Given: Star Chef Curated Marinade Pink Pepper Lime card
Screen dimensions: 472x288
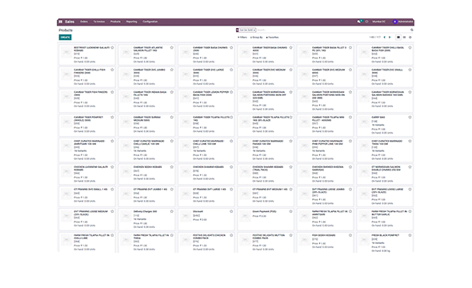Looking at the screenshot, I should pos(350,141).
